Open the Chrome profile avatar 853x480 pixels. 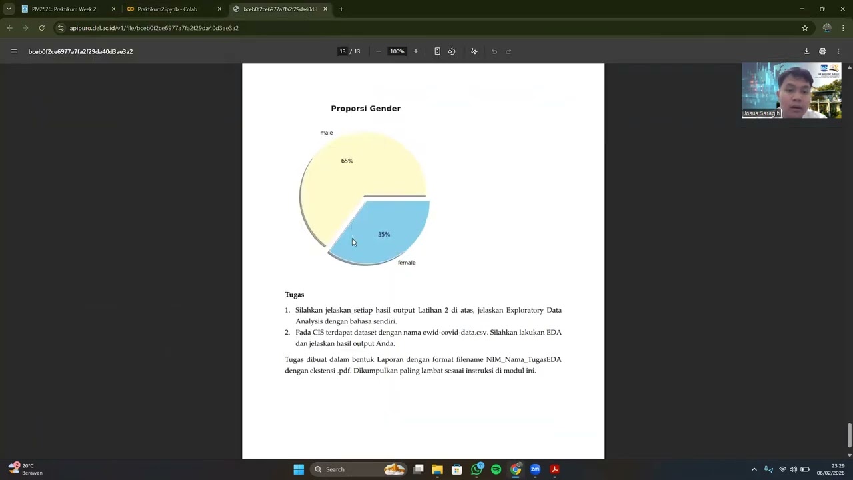[827, 28]
